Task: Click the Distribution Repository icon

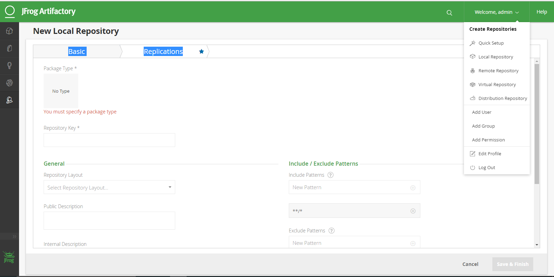Action: click(473, 98)
